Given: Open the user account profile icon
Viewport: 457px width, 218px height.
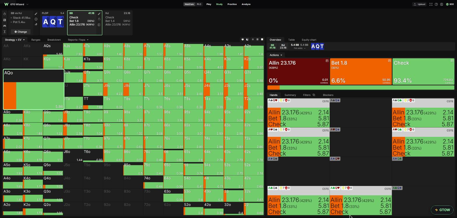Looking at the screenshot, I should (x=442, y=4).
